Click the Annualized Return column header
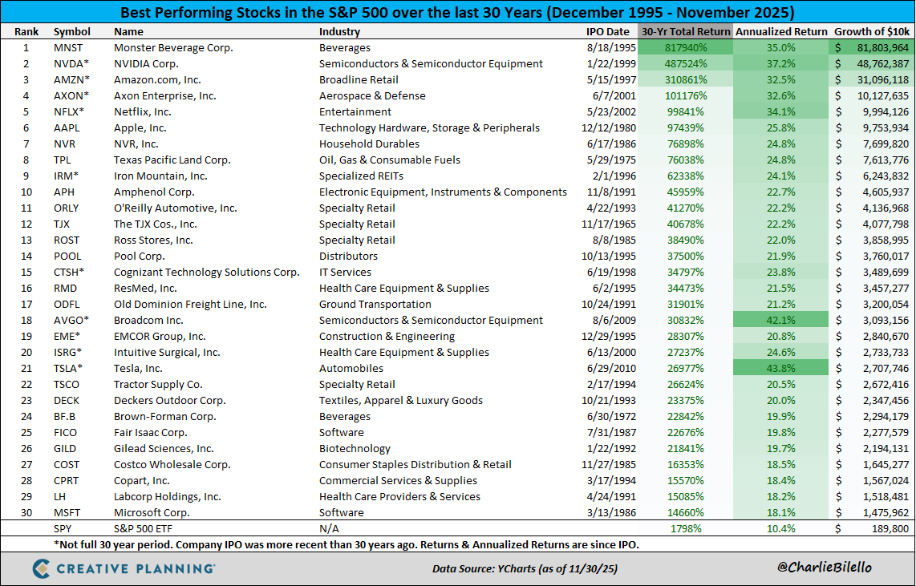The image size is (916, 586). [x=780, y=32]
